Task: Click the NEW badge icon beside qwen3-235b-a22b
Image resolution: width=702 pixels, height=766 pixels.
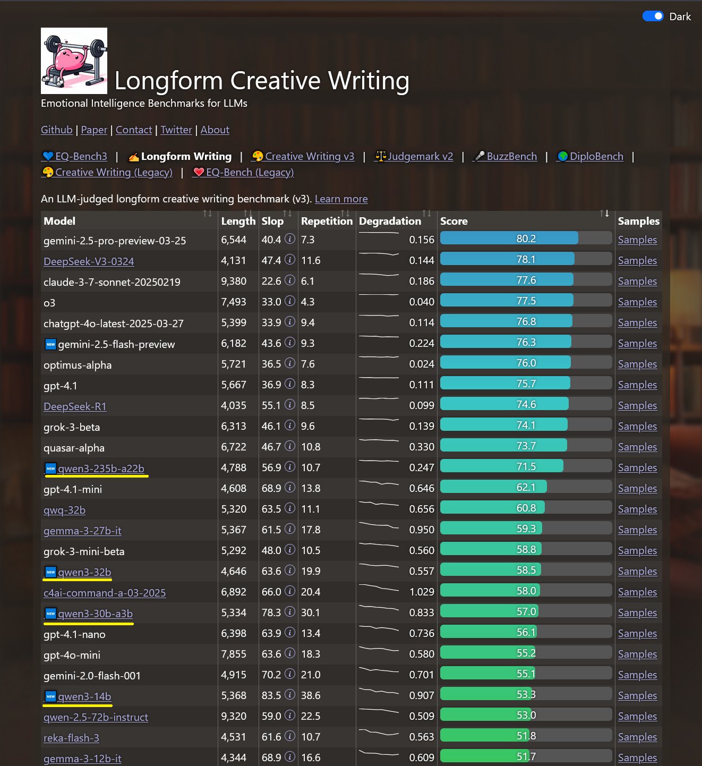Action: point(50,469)
